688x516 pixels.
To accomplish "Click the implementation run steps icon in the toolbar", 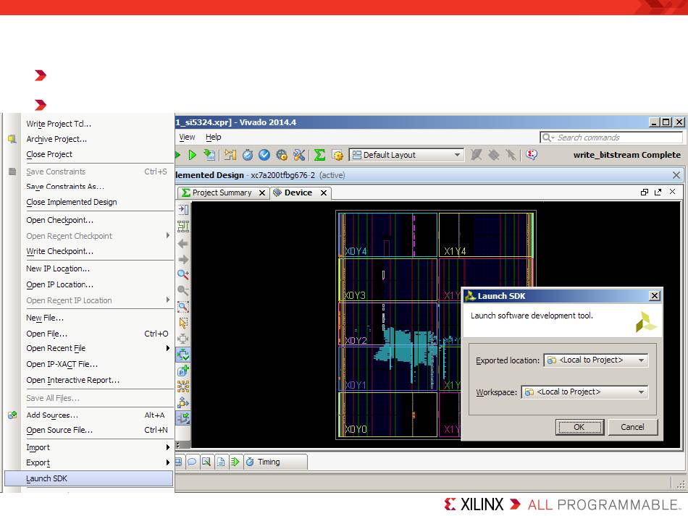I will pyautogui.click(x=230, y=155).
